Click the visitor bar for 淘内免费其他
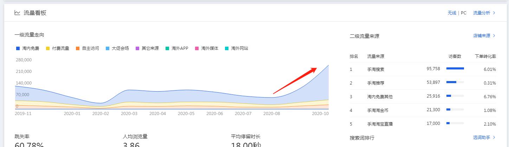 tap(455, 96)
